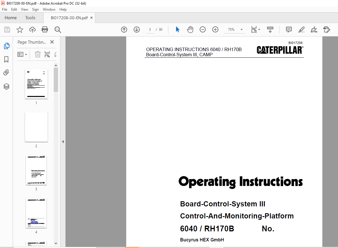Open the File menu
Image resolution: width=338 pixels, height=248 pixels.
pyautogui.click(x=5, y=9)
